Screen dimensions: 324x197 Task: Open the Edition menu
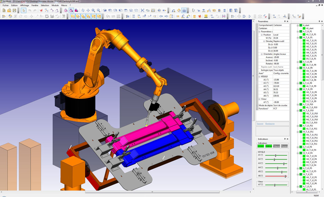[15, 5]
